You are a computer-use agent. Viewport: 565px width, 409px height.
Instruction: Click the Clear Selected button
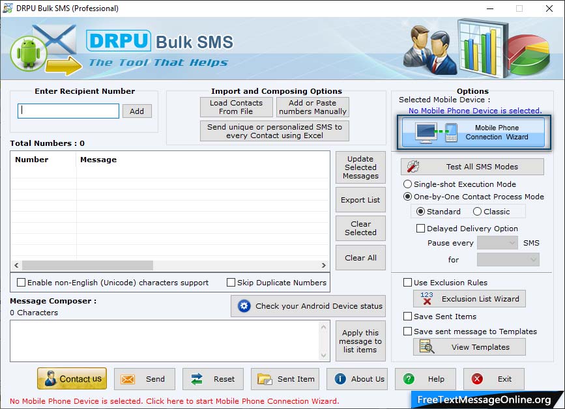click(360, 228)
